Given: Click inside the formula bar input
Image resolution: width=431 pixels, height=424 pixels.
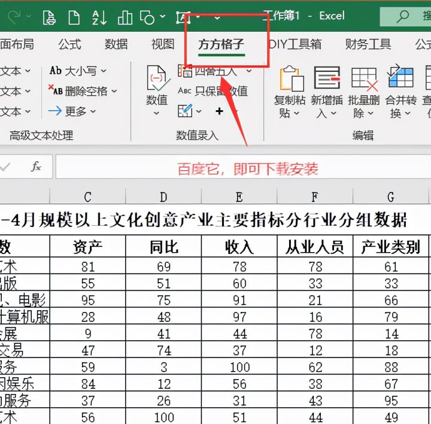Looking at the screenshot, I should coord(243,166).
